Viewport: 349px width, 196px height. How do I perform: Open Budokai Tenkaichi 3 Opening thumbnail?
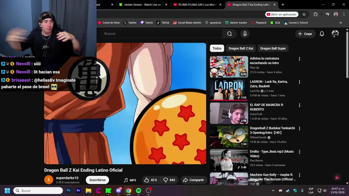click(x=229, y=136)
